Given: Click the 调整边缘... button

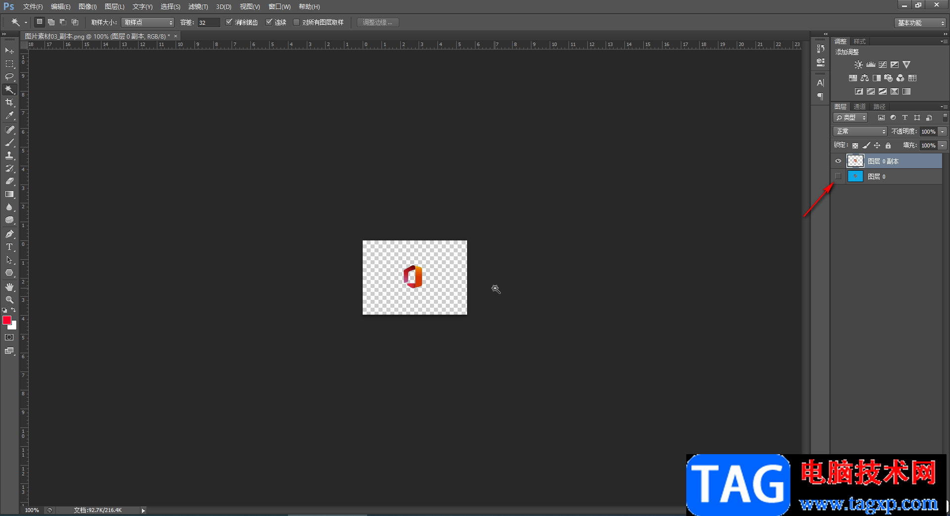Looking at the screenshot, I should 378,22.
